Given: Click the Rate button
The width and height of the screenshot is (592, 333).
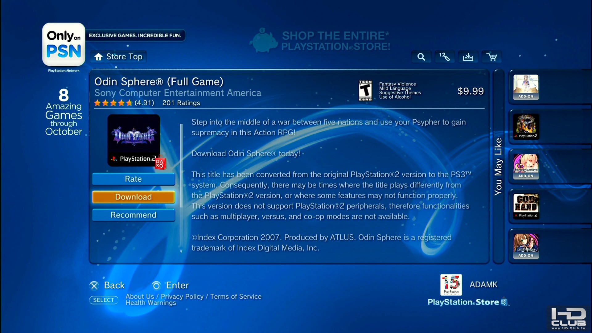Looking at the screenshot, I should point(134,179).
